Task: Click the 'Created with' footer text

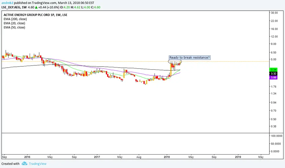Action: pos(10,164)
